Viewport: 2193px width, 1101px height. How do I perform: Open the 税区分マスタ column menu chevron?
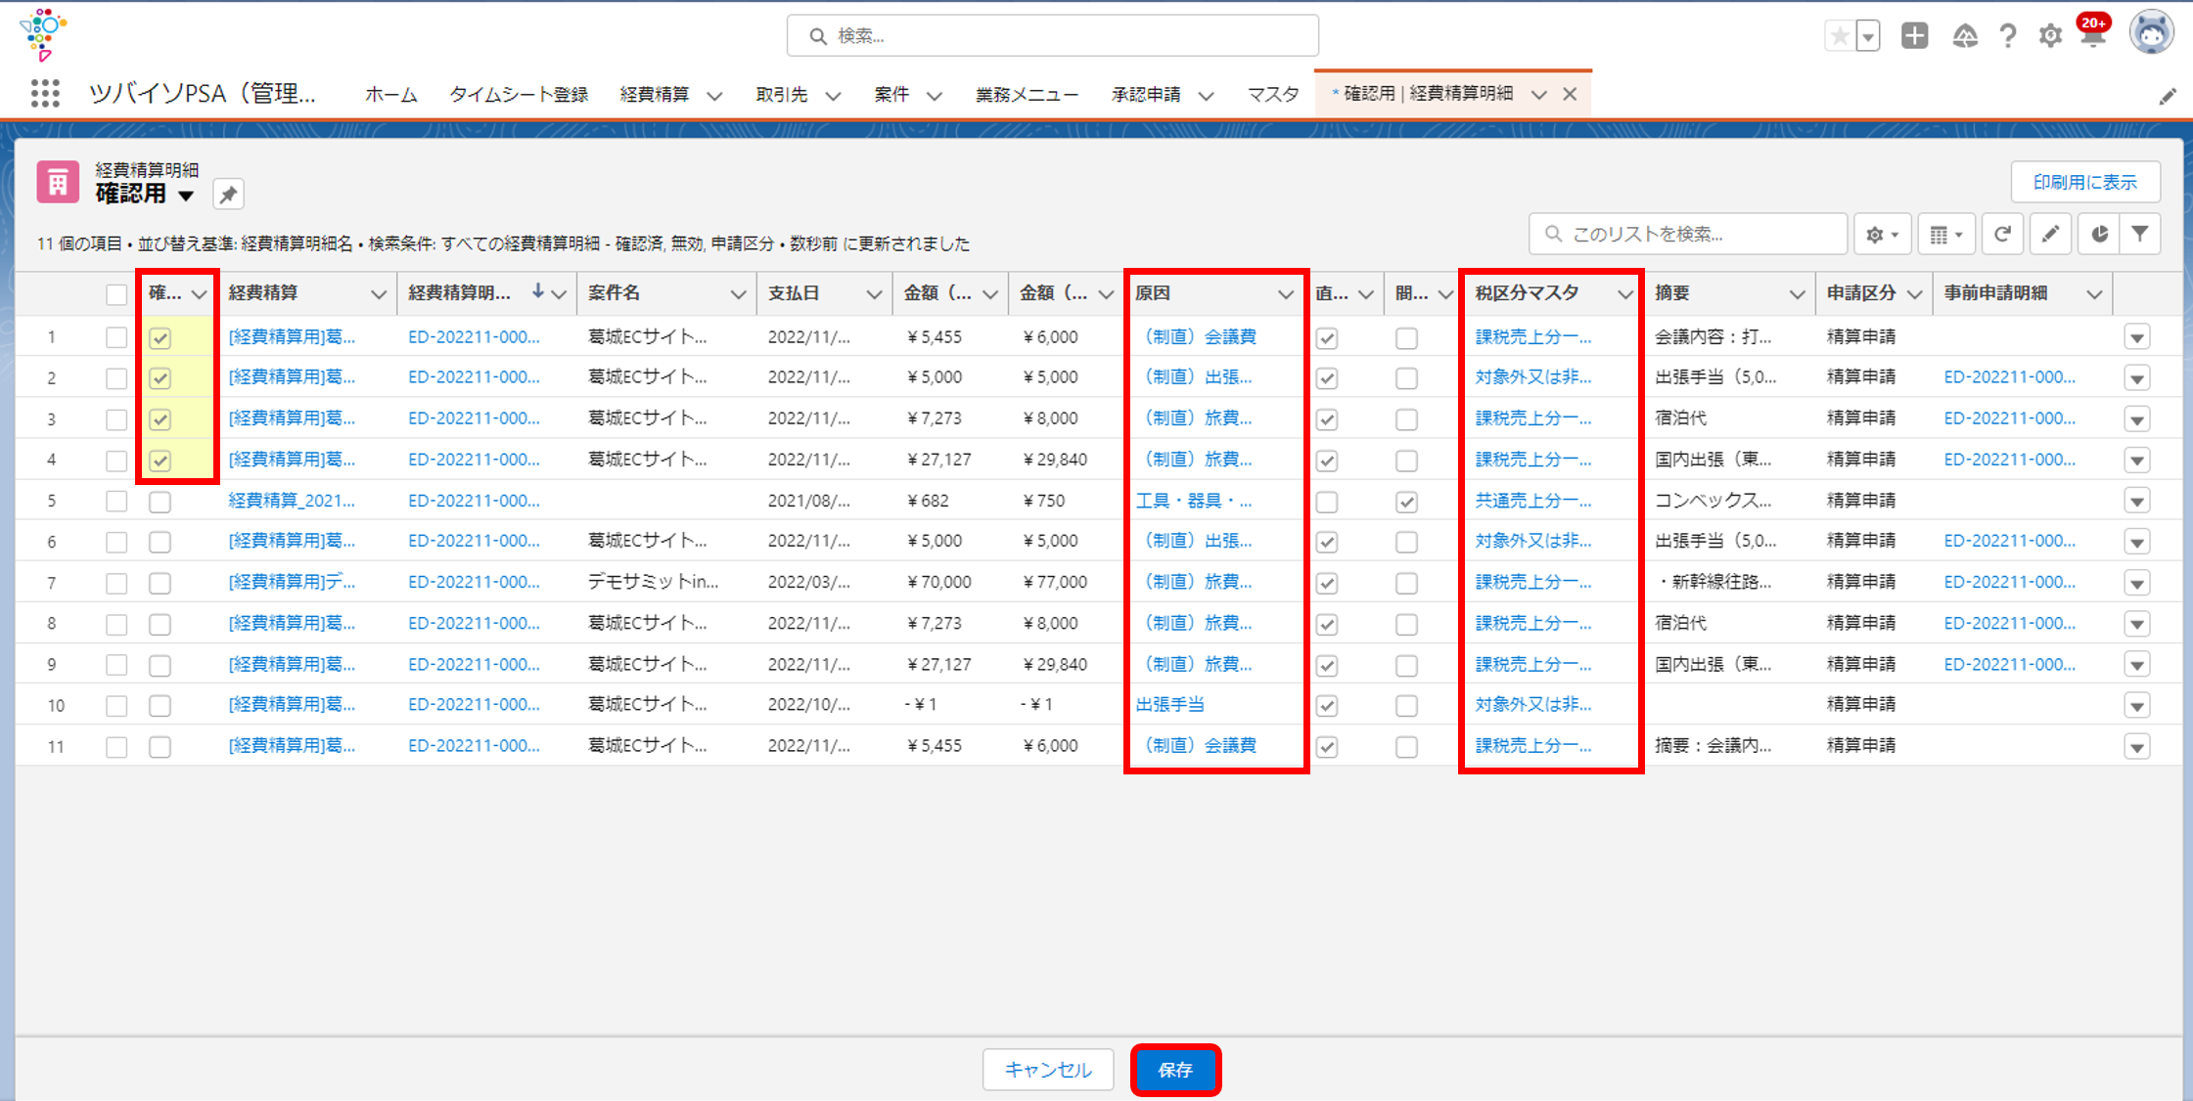pos(1624,293)
